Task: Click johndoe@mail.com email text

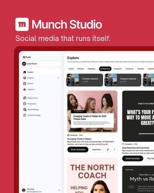Action: click(x=34, y=192)
